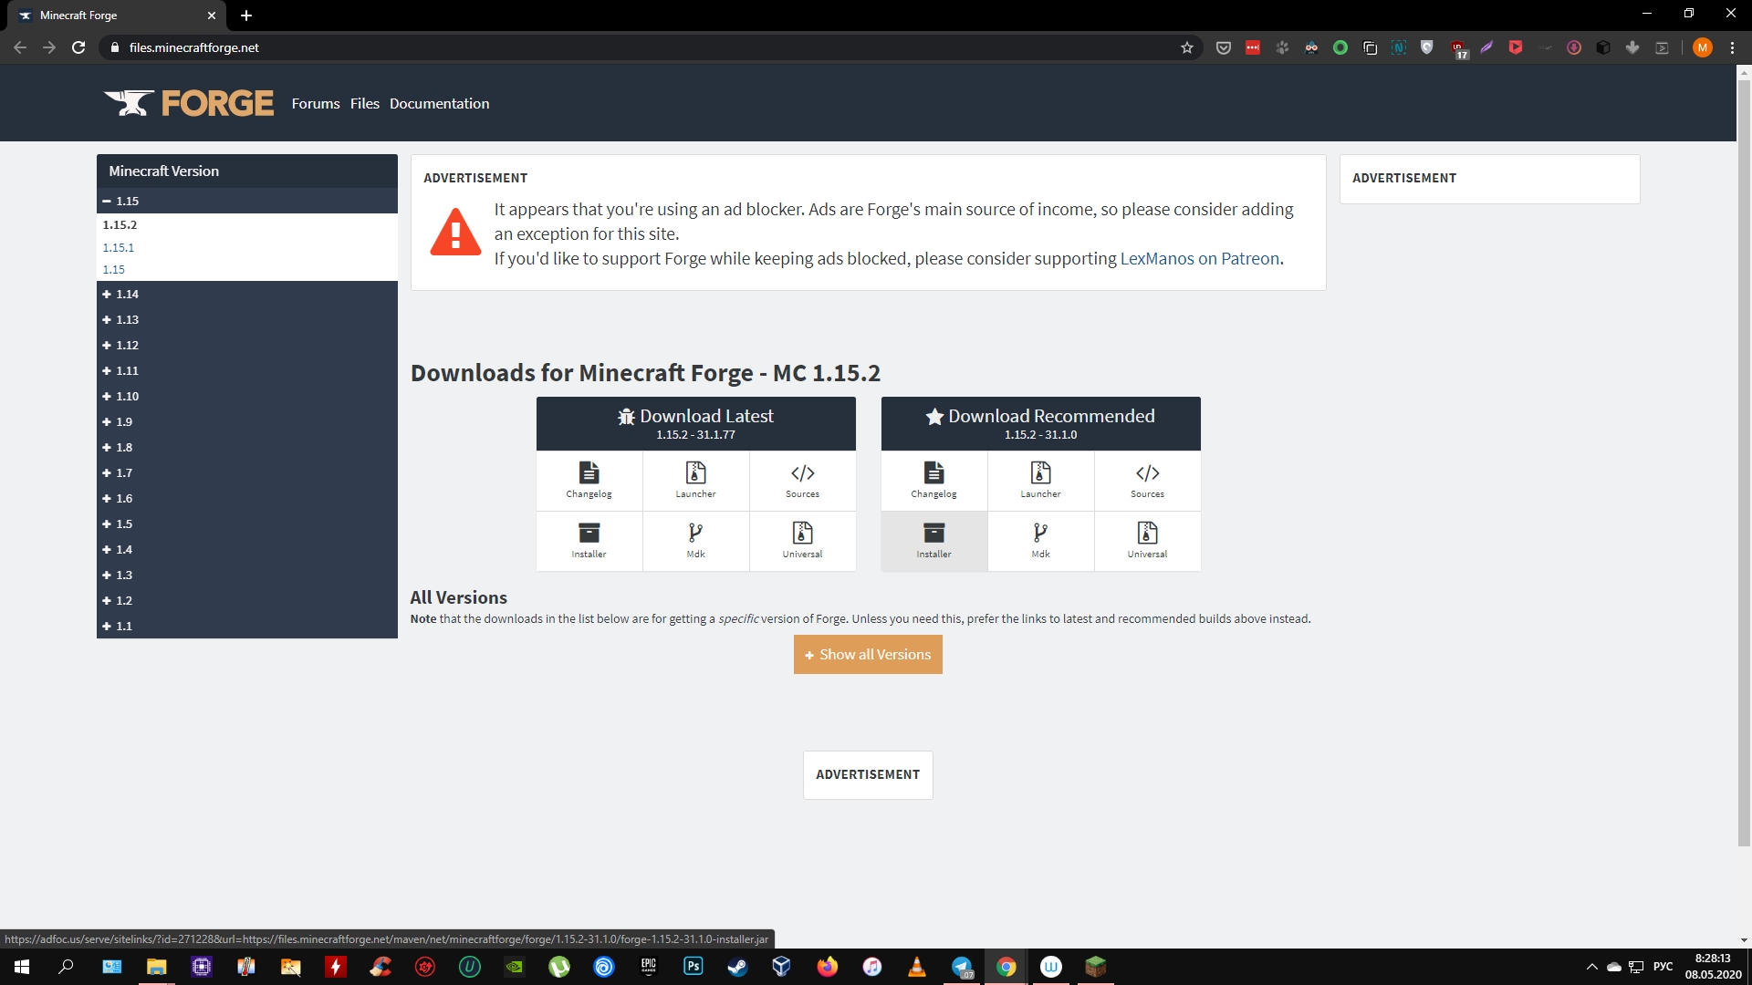This screenshot has height=985, width=1752.
Task: Expand the 1.13 version group
Action: 247,319
